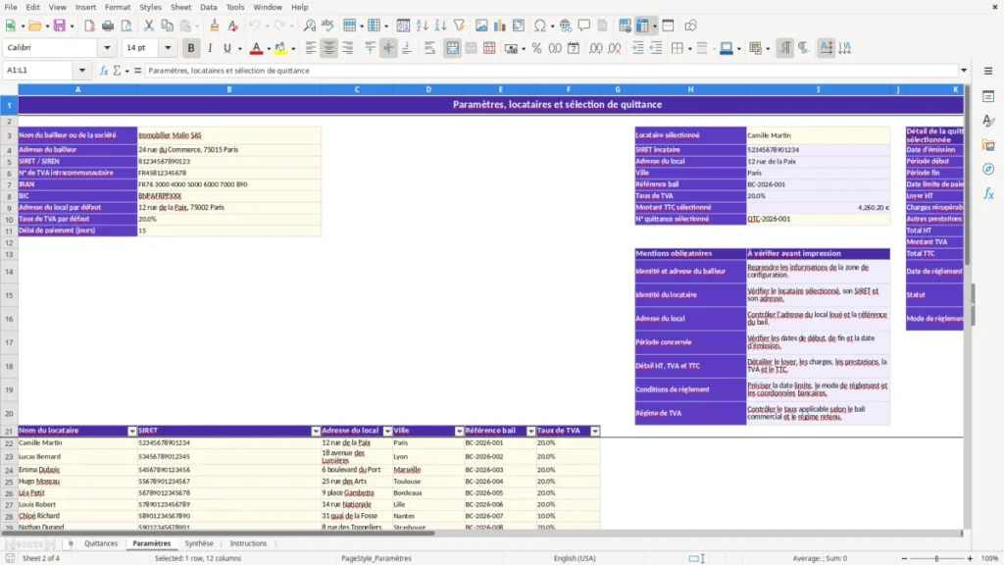Viewport: 1004px width, 565px height.
Task: Open the Format menu
Action: coord(118,7)
